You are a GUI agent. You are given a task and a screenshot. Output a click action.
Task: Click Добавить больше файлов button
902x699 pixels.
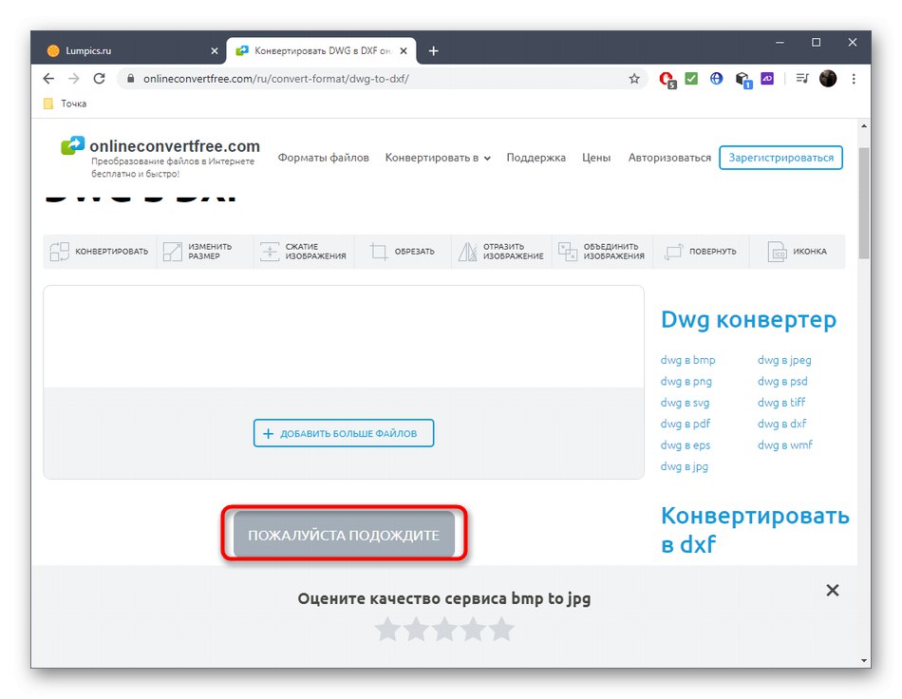click(344, 433)
